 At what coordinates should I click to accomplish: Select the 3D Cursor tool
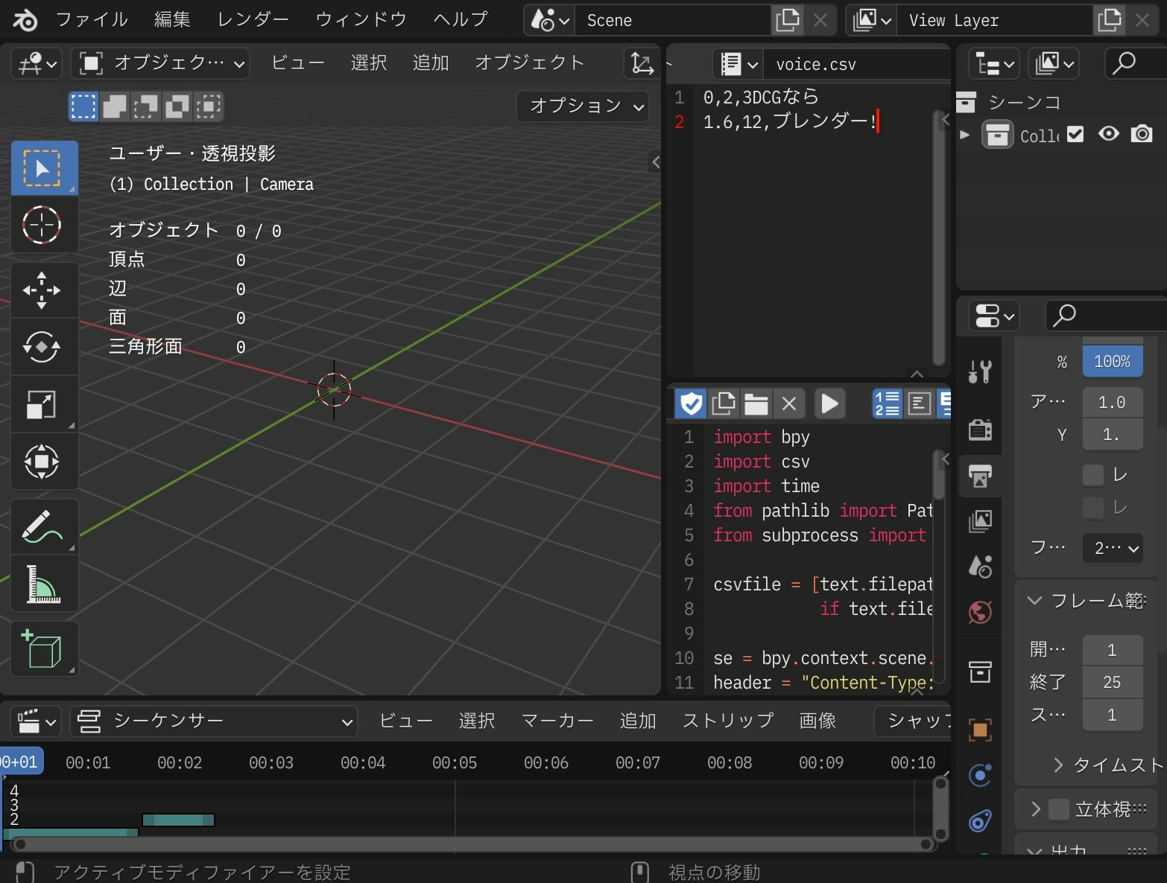pos(44,225)
